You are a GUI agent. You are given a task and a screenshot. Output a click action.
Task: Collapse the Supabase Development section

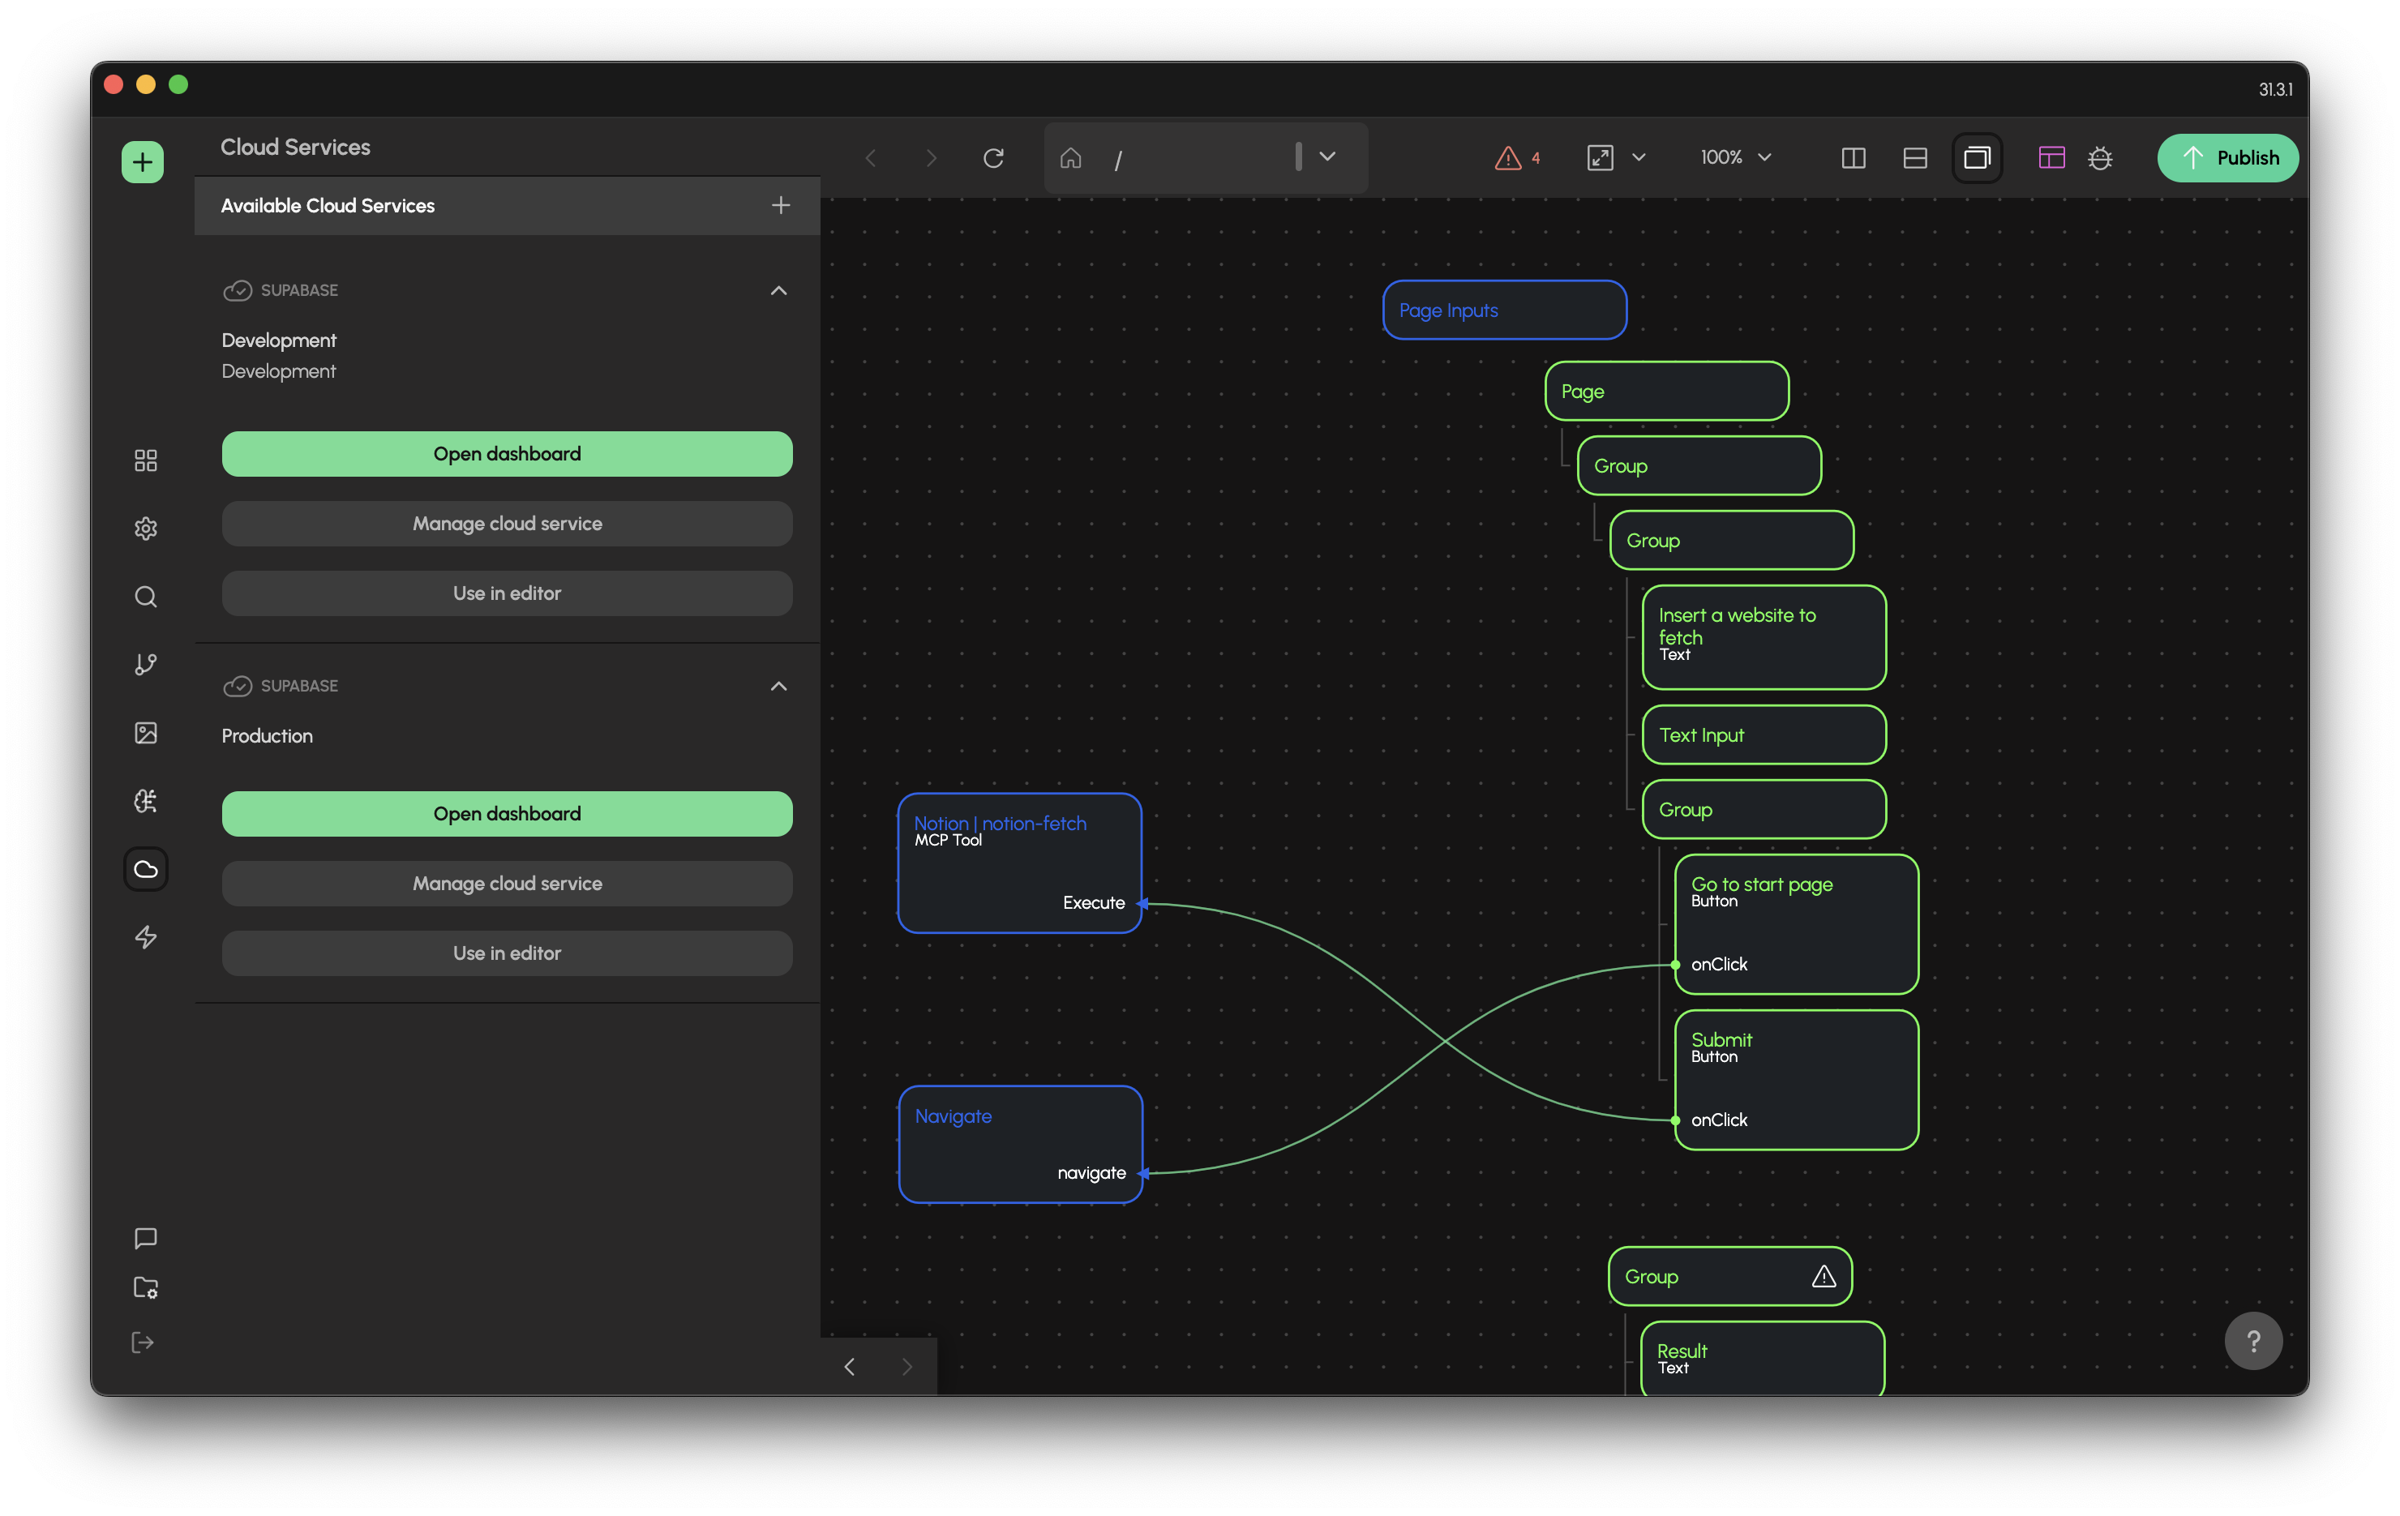point(778,290)
